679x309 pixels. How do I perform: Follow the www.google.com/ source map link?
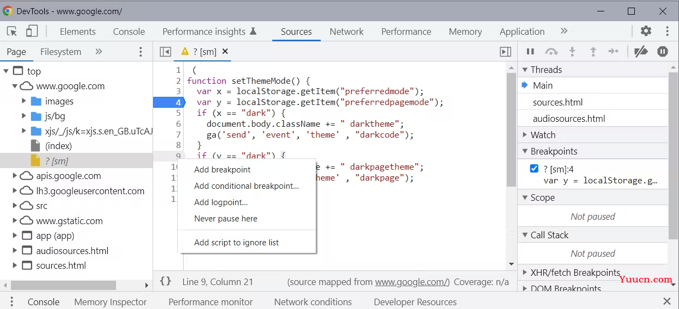(413, 282)
